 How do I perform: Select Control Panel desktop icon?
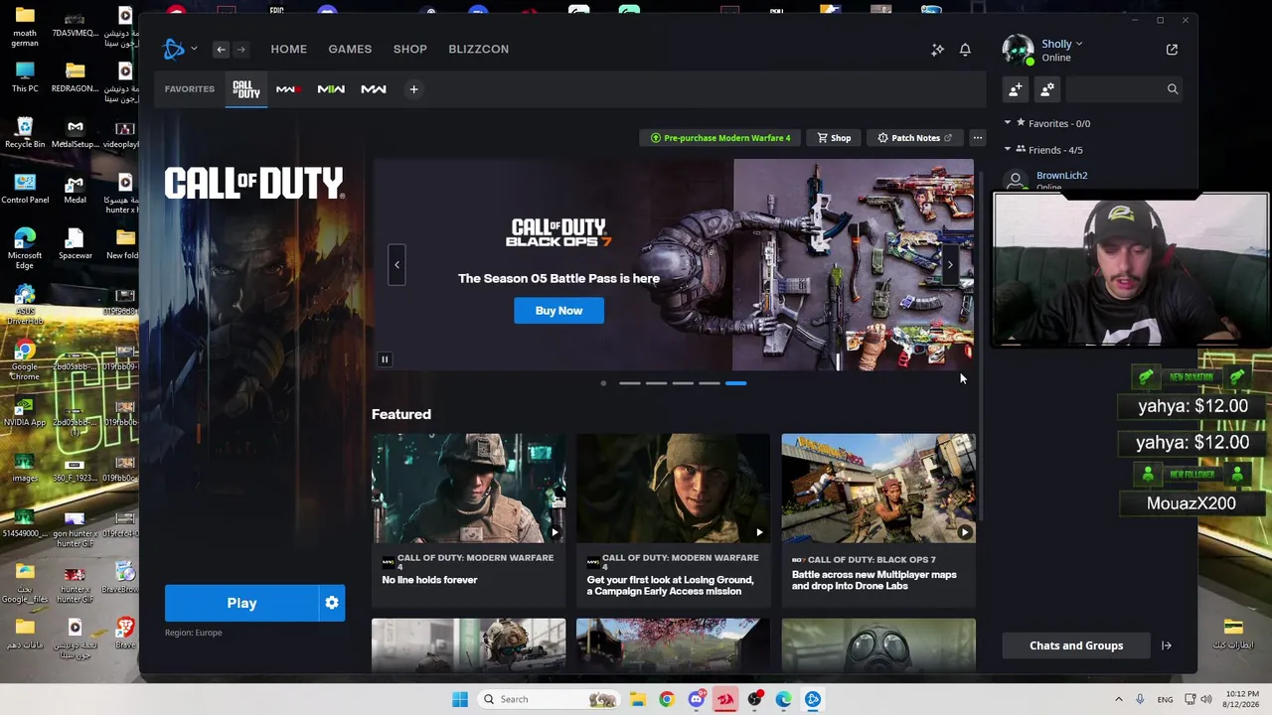point(25,189)
